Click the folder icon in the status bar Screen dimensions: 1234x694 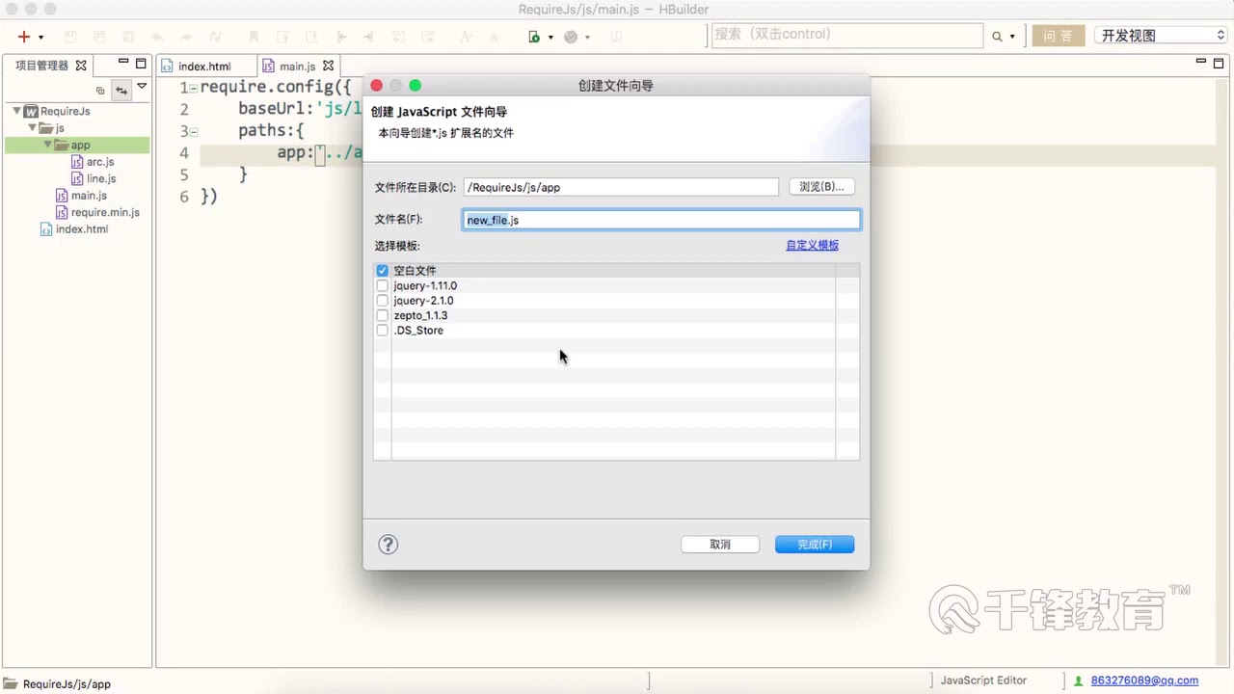(x=11, y=683)
